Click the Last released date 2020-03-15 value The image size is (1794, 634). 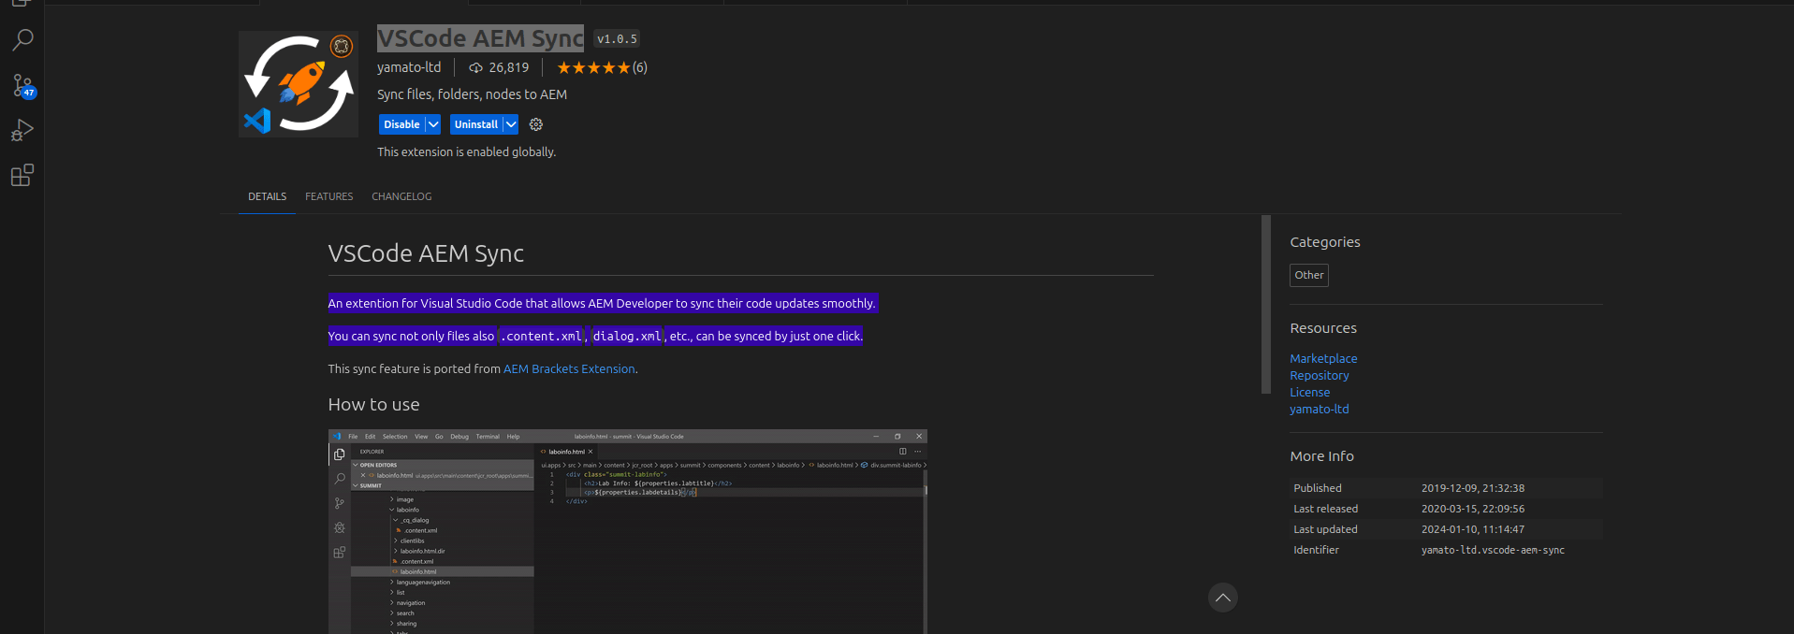pyautogui.click(x=1473, y=509)
